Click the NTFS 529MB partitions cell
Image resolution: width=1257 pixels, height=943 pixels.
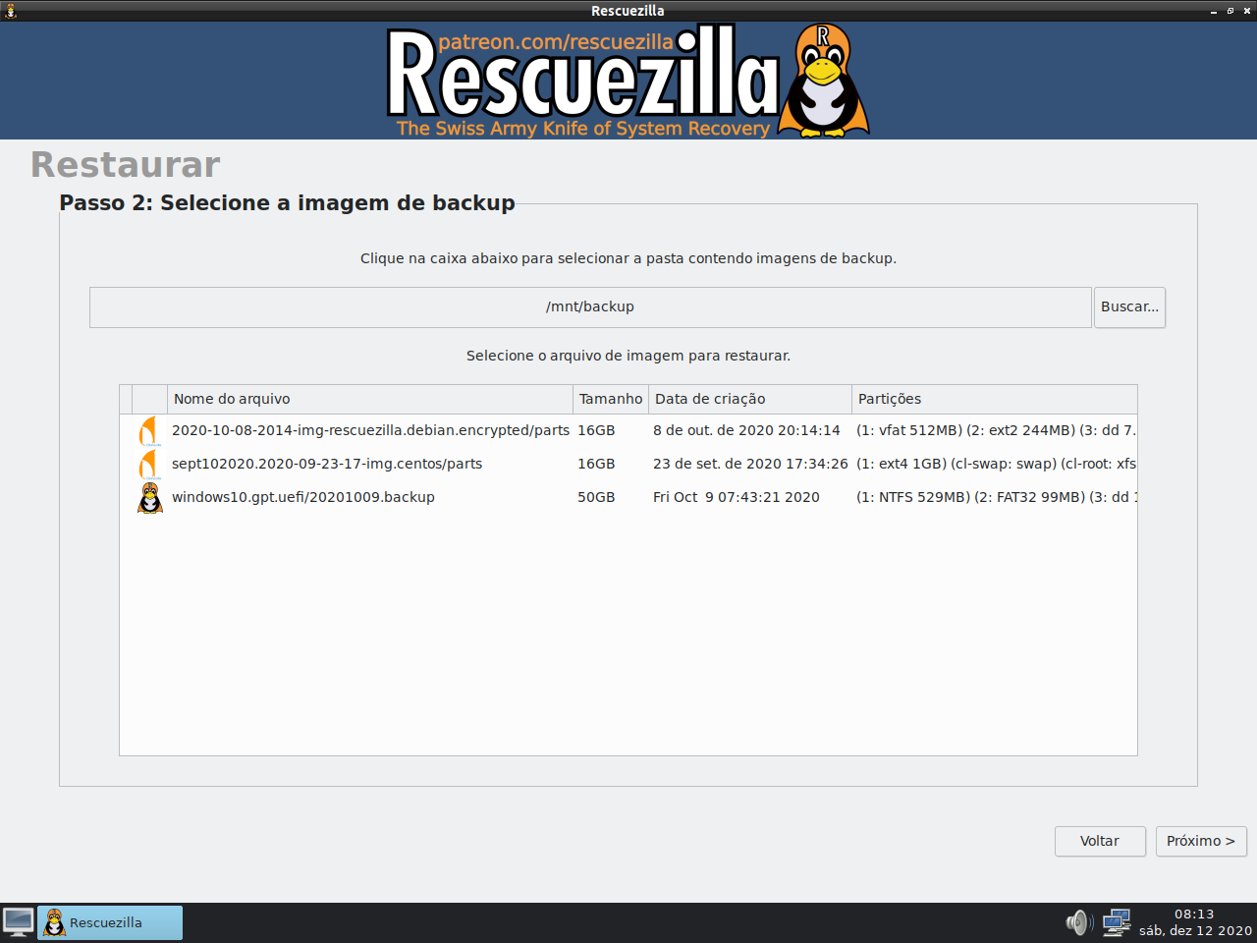pos(996,497)
